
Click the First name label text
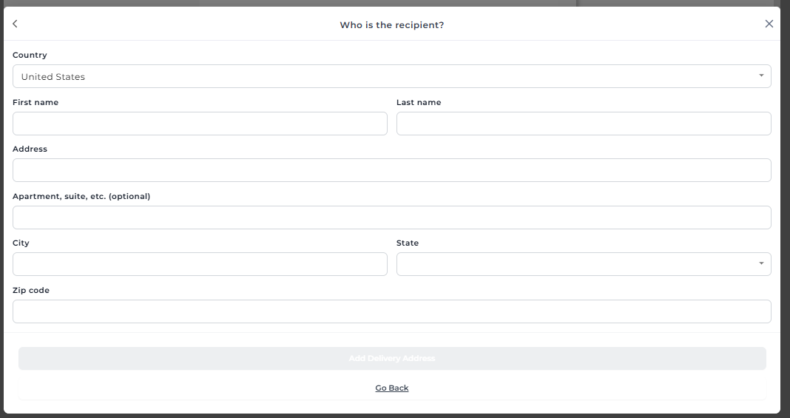[x=36, y=103]
